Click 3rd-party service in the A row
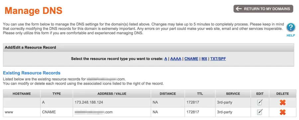The width and height of the screenshot is (299, 120). [x=233, y=102]
